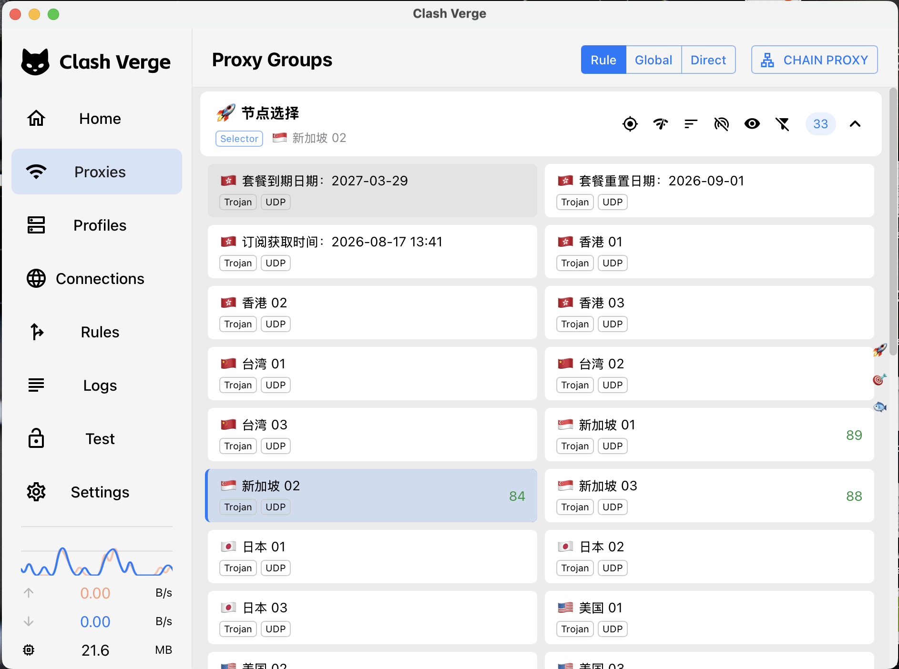Select the 日本 01 proxy node

372,557
